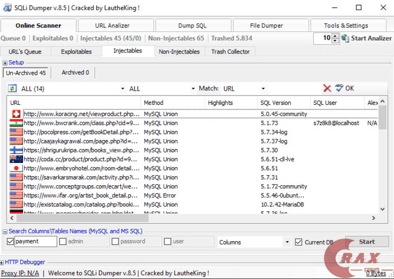This screenshot has height=279, width=394.
Task: Click Finland flag icon of shrigurukripa.com row
Action: click(x=16, y=150)
